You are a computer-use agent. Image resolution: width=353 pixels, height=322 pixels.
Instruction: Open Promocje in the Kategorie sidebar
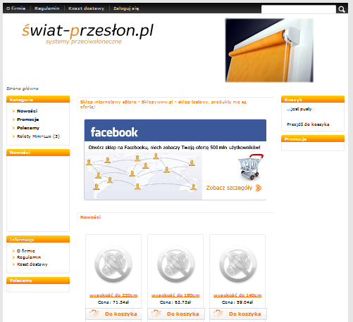click(27, 120)
